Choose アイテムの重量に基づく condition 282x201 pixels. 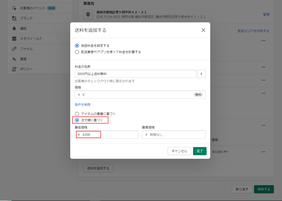[x=77, y=114]
